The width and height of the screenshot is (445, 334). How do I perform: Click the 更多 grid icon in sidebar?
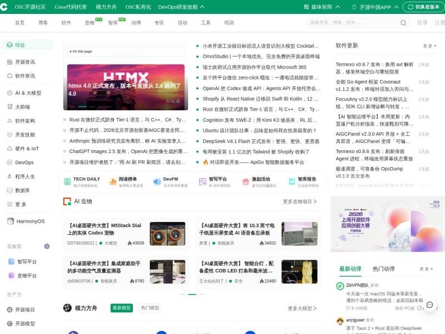click(9, 204)
